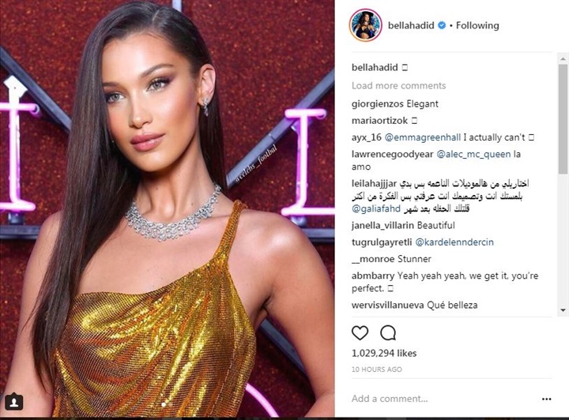The width and height of the screenshot is (569, 420).
Task: Click the blue verified badge
Action: click(442, 25)
